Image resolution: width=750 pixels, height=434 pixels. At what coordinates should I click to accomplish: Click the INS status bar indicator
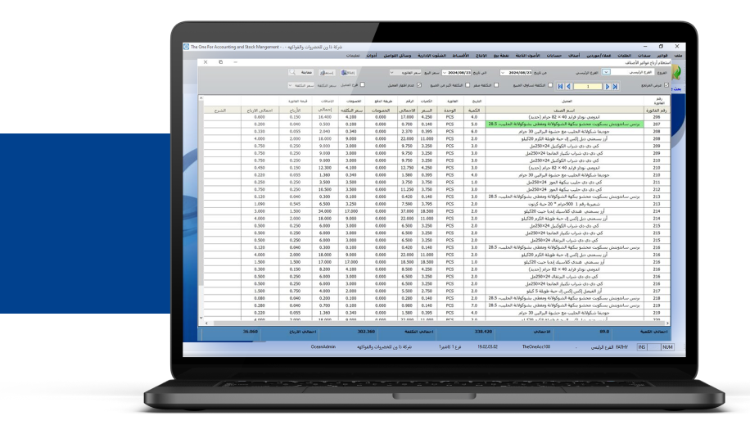(642, 347)
